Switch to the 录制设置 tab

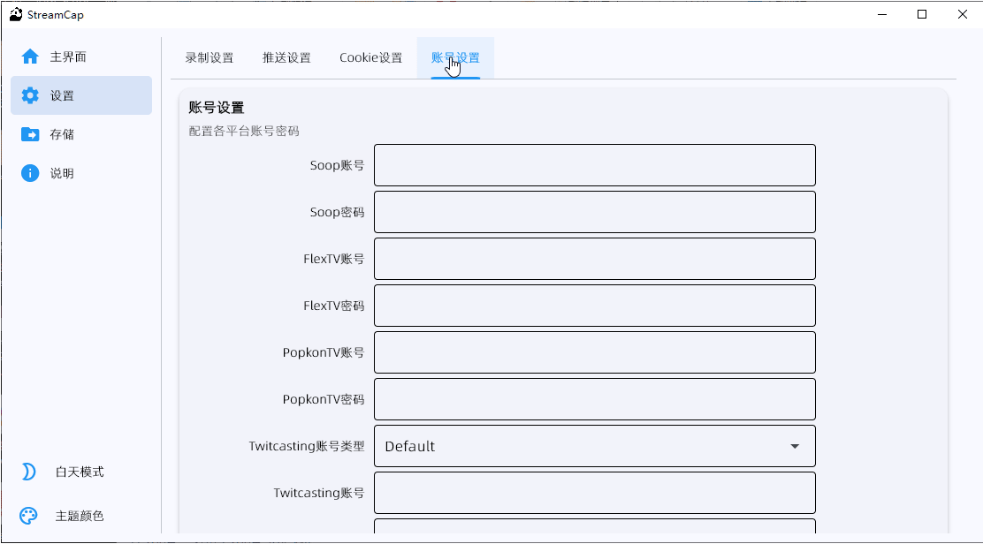210,57
